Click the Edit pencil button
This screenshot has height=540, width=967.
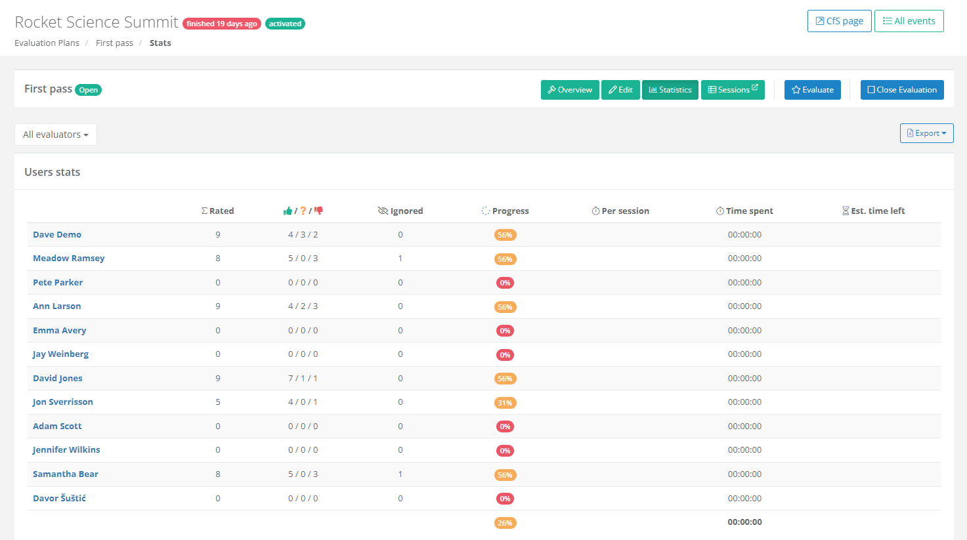pyautogui.click(x=620, y=90)
